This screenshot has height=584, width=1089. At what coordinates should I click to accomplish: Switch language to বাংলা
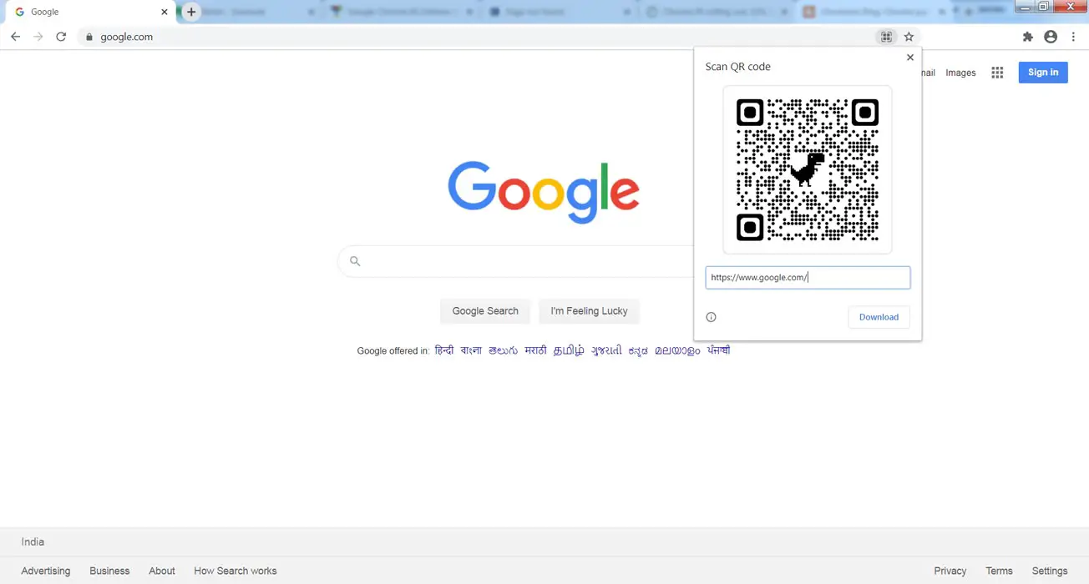point(471,350)
